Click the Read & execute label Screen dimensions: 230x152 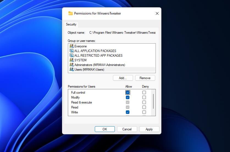[81, 102]
